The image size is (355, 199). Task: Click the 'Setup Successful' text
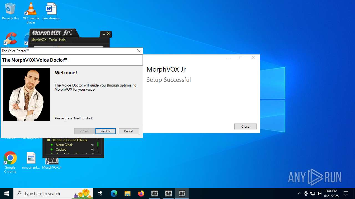(169, 80)
